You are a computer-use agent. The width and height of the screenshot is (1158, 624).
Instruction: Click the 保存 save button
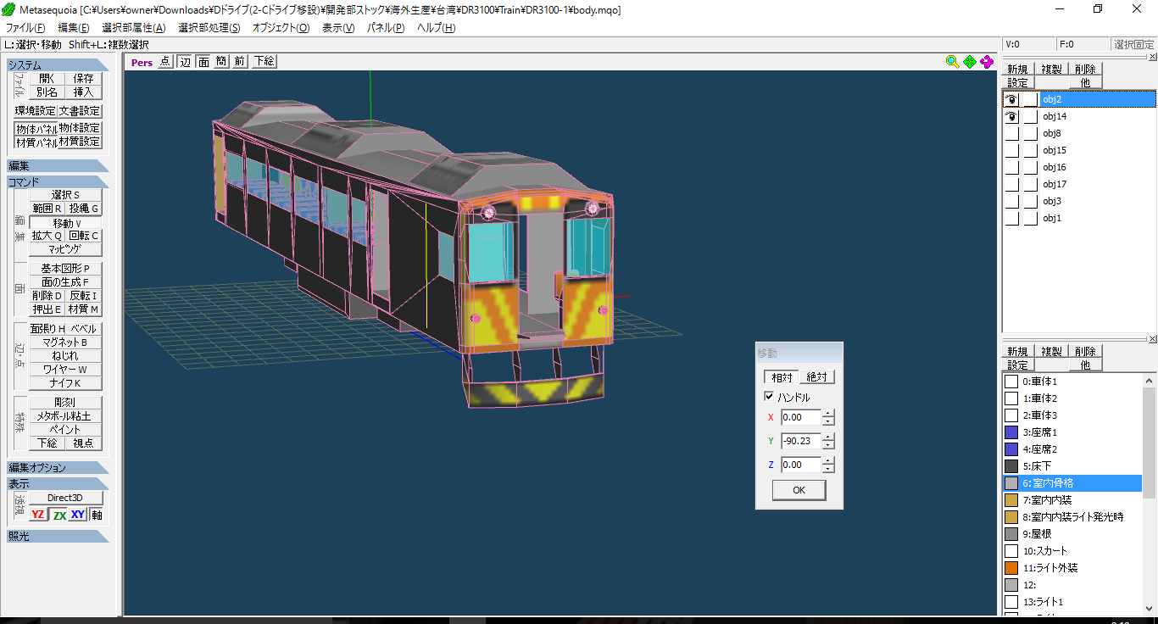pyautogui.click(x=83, y=78)
